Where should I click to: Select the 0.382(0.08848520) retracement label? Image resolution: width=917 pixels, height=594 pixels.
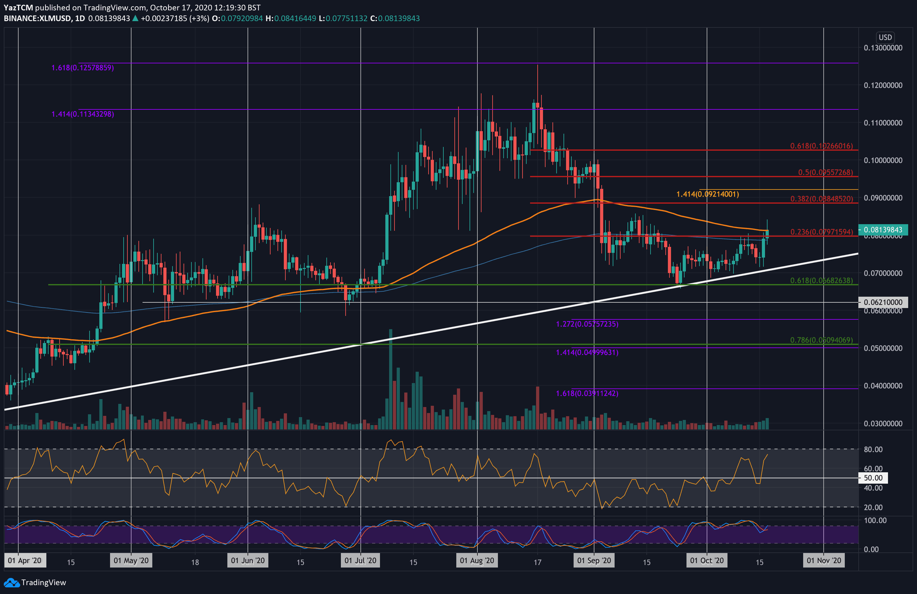point(821,199)
